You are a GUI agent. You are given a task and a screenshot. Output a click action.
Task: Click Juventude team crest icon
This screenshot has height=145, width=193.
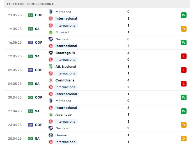(x=51, y=114)
